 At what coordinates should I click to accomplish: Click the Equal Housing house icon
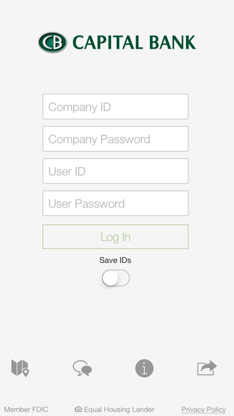(x=79, y=409)
